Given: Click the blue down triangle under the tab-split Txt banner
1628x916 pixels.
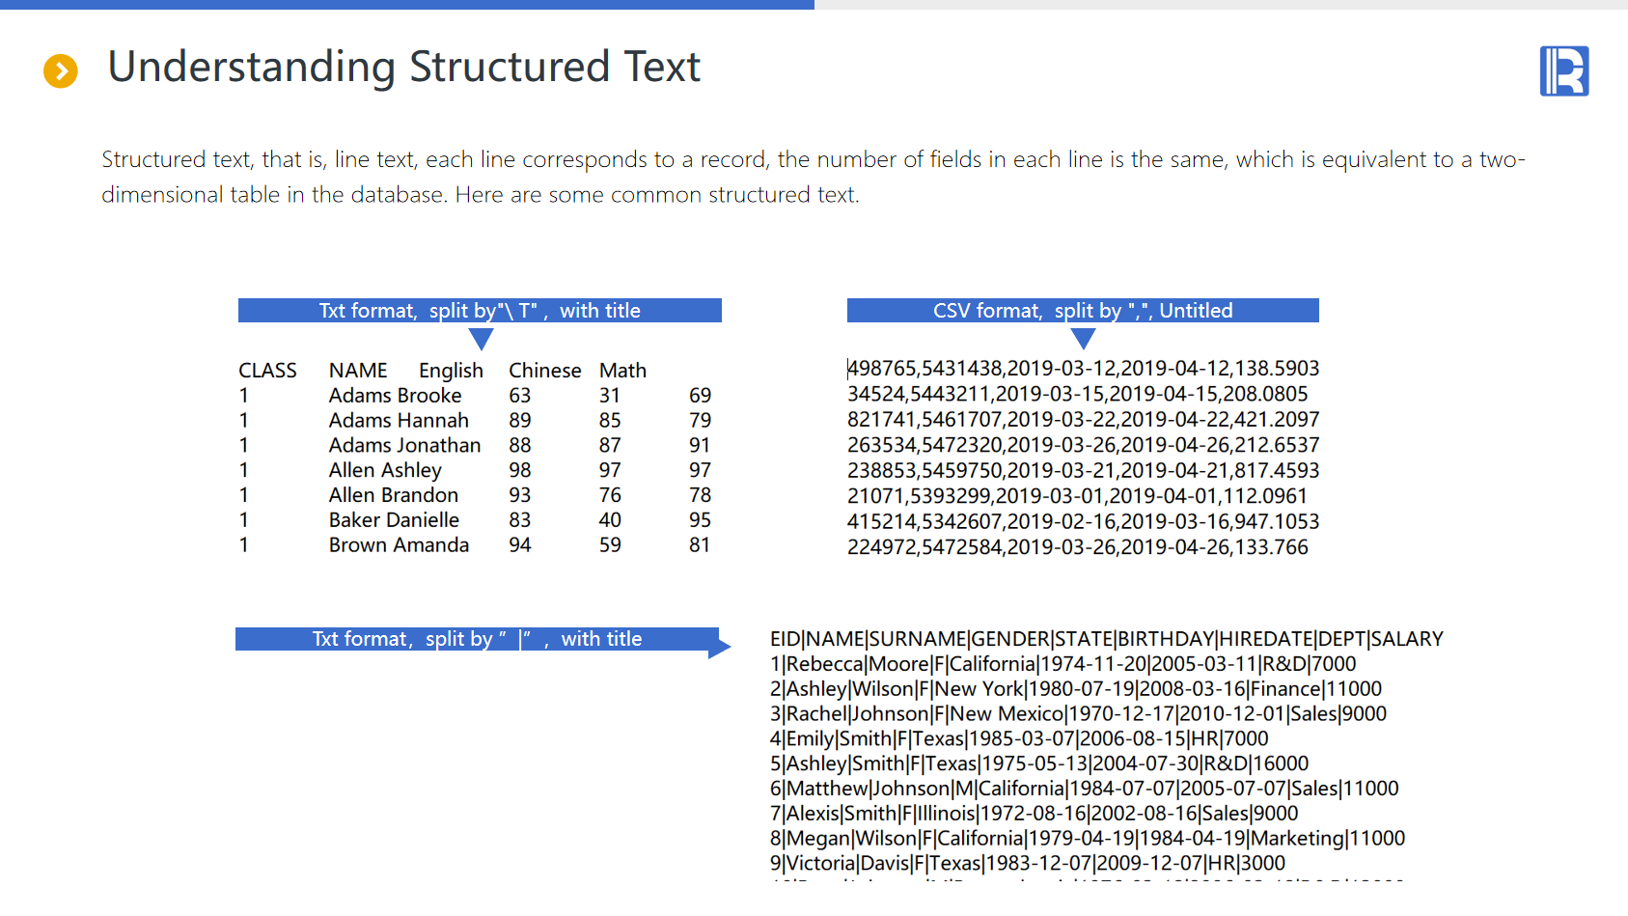Looking at the screenshot, I should (481, 339).
